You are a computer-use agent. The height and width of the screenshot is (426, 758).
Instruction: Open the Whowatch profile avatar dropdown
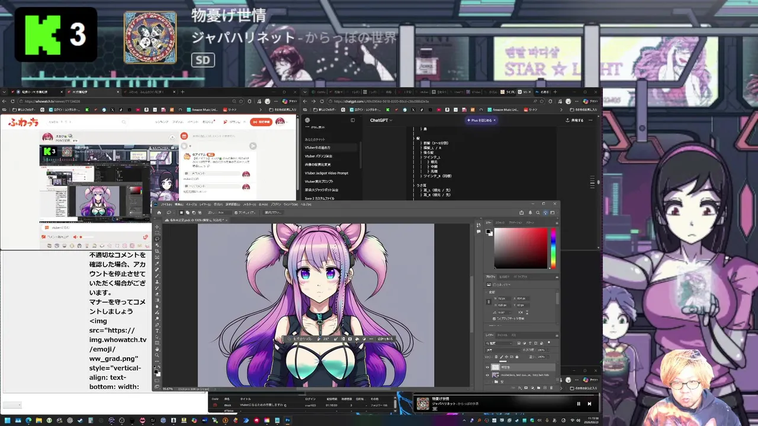pos(282,121)
